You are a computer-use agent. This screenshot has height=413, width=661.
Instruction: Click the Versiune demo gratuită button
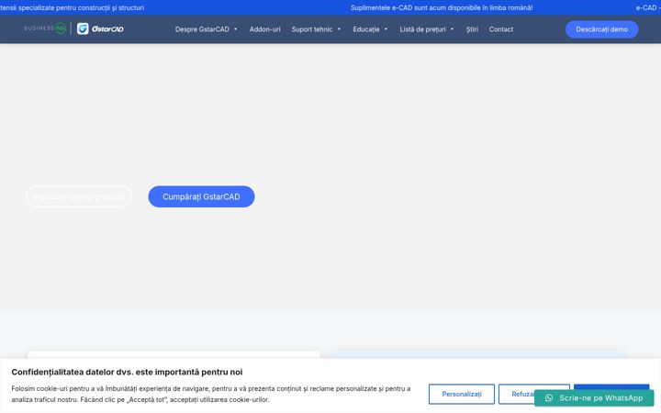(x=79, y=196)
